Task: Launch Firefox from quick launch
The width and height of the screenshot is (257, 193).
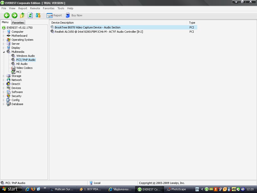Action: 33,189
